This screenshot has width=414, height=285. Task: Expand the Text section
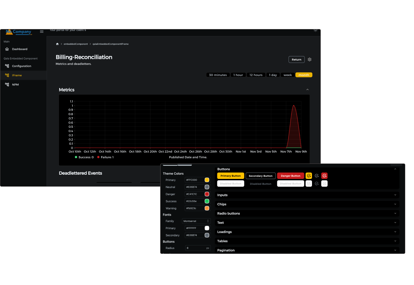(395, 223)
